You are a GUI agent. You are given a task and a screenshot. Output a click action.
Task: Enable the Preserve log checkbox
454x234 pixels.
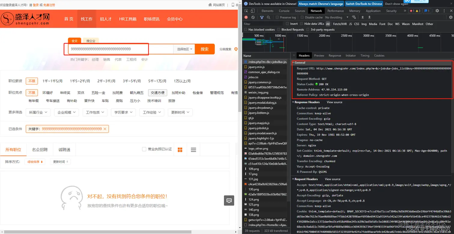tap(277, 17)
